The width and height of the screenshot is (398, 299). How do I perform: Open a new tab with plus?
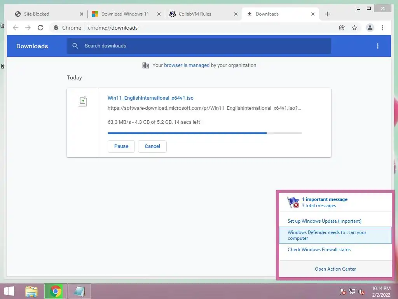pyautogui.click(x=327, y=14)
